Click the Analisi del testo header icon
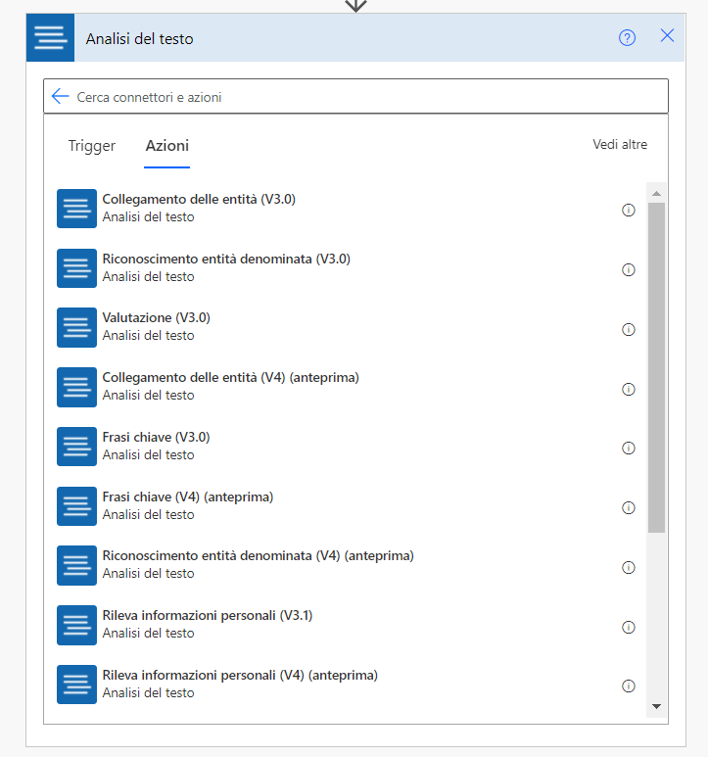Screen dimensions: 708x757 point(50,37)
